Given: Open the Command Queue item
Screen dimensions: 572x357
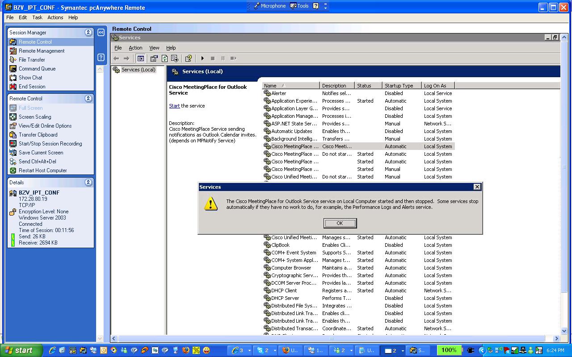Looking at the screenshot, I should click(37, 69).
